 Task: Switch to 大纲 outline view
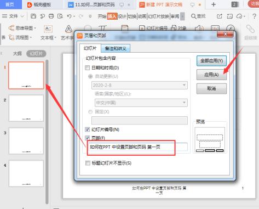(x=18, y=54)
